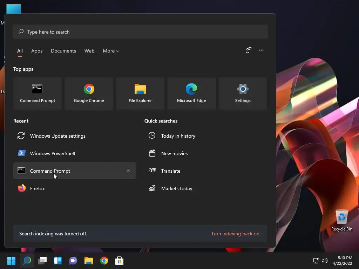359x269 pixels.
Task: Click the network tray icon
Action: click(x=316, y=261)
